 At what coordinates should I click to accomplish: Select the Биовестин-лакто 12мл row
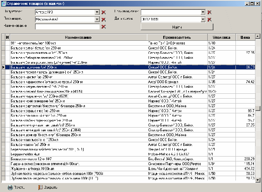pos(78,158)
